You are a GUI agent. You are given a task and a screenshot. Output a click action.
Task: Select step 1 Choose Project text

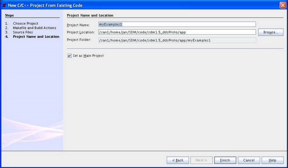tap(26, 23)
